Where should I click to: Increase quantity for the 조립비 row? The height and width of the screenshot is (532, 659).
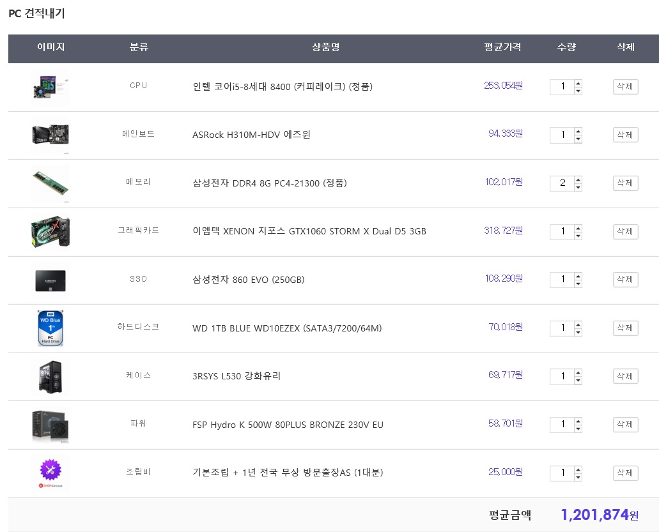(x=578, y=469)
